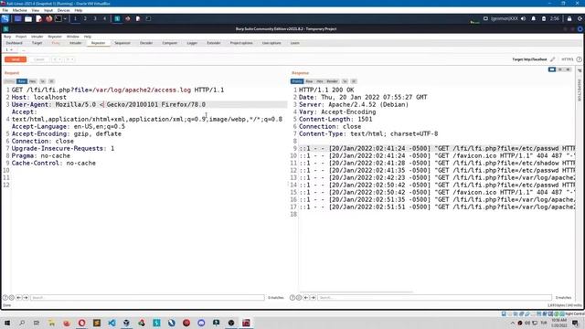The height and width of the screenshot is (329, 585).
Task: Switch Response view to Raw
Action: pos(309,81)
